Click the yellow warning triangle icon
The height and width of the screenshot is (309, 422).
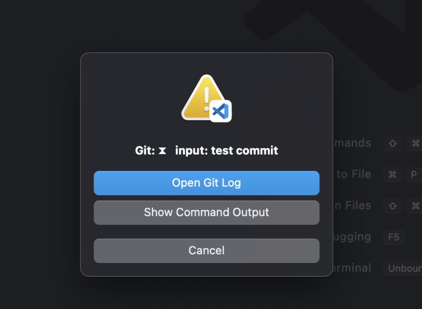[204, 94]
